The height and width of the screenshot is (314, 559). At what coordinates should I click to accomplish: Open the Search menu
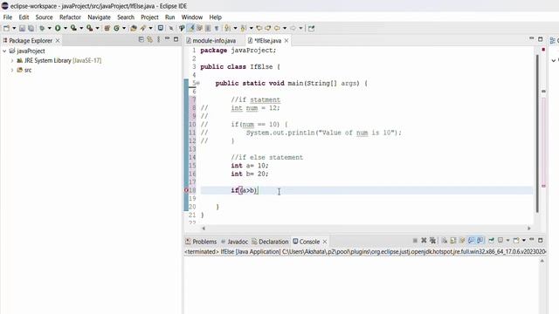pos(126,17)
